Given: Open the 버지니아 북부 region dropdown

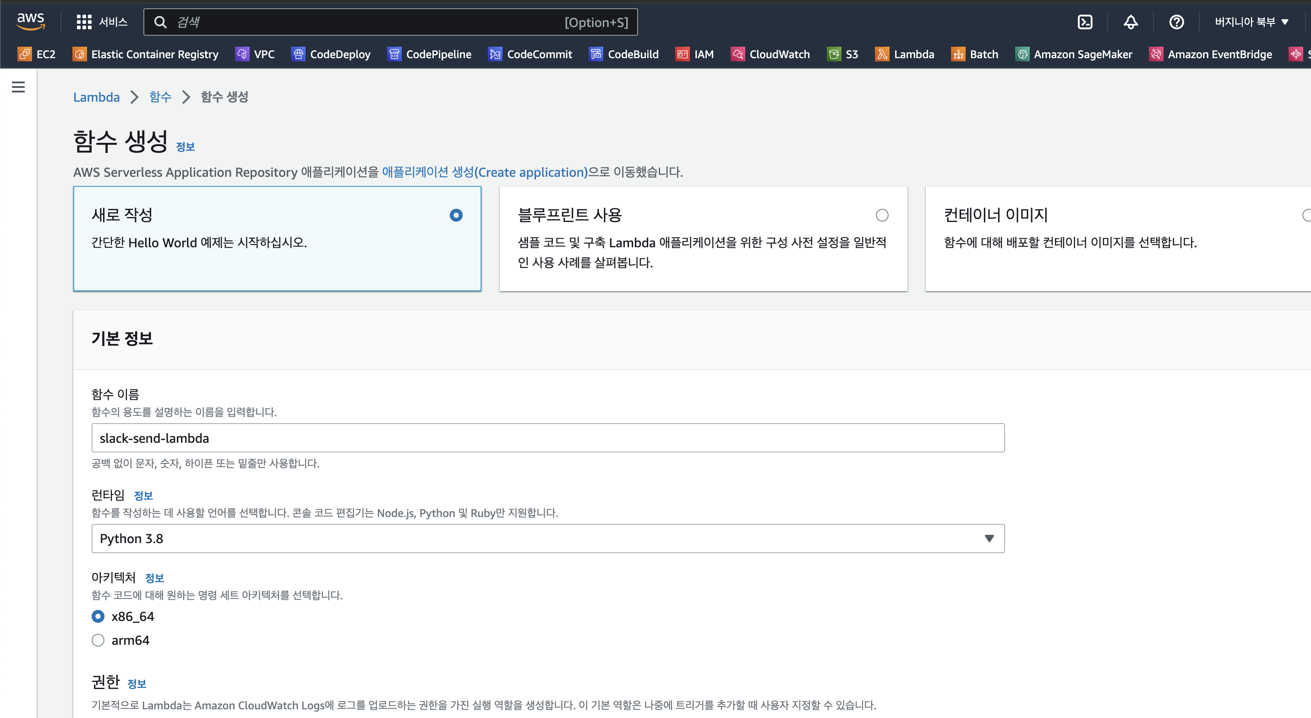Looking at the screenshot, I should (1251, 22).
